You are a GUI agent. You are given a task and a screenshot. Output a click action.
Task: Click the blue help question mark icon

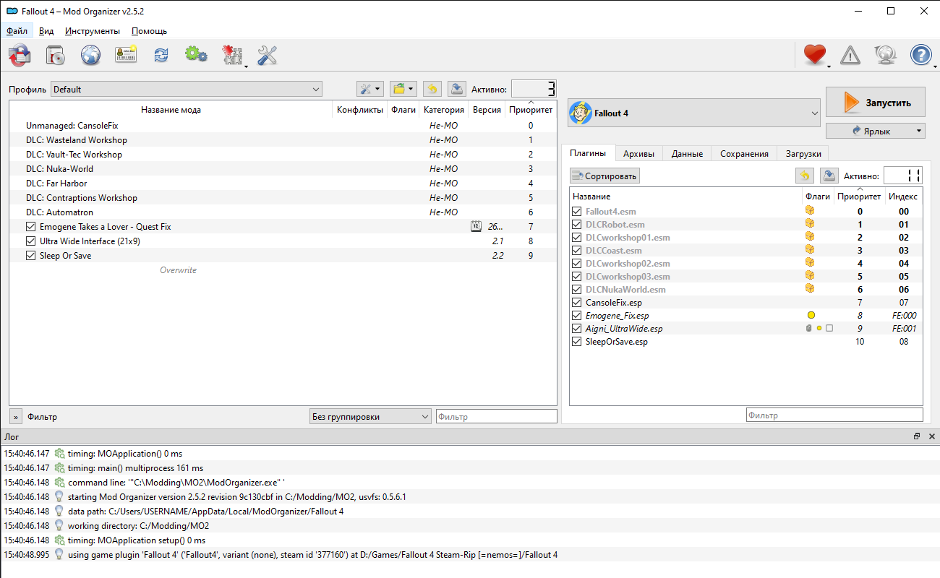pos(920,55)
